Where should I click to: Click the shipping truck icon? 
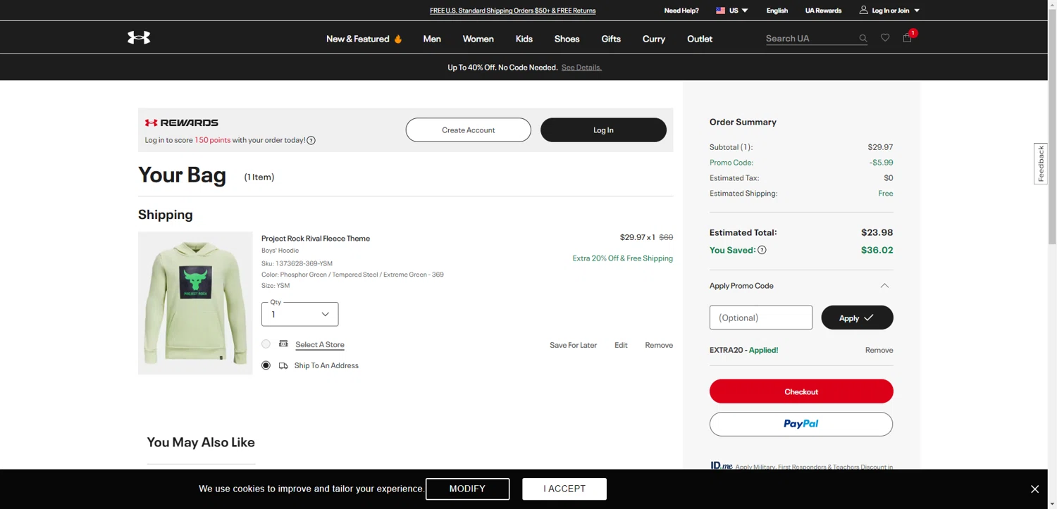tap(283, 365)
